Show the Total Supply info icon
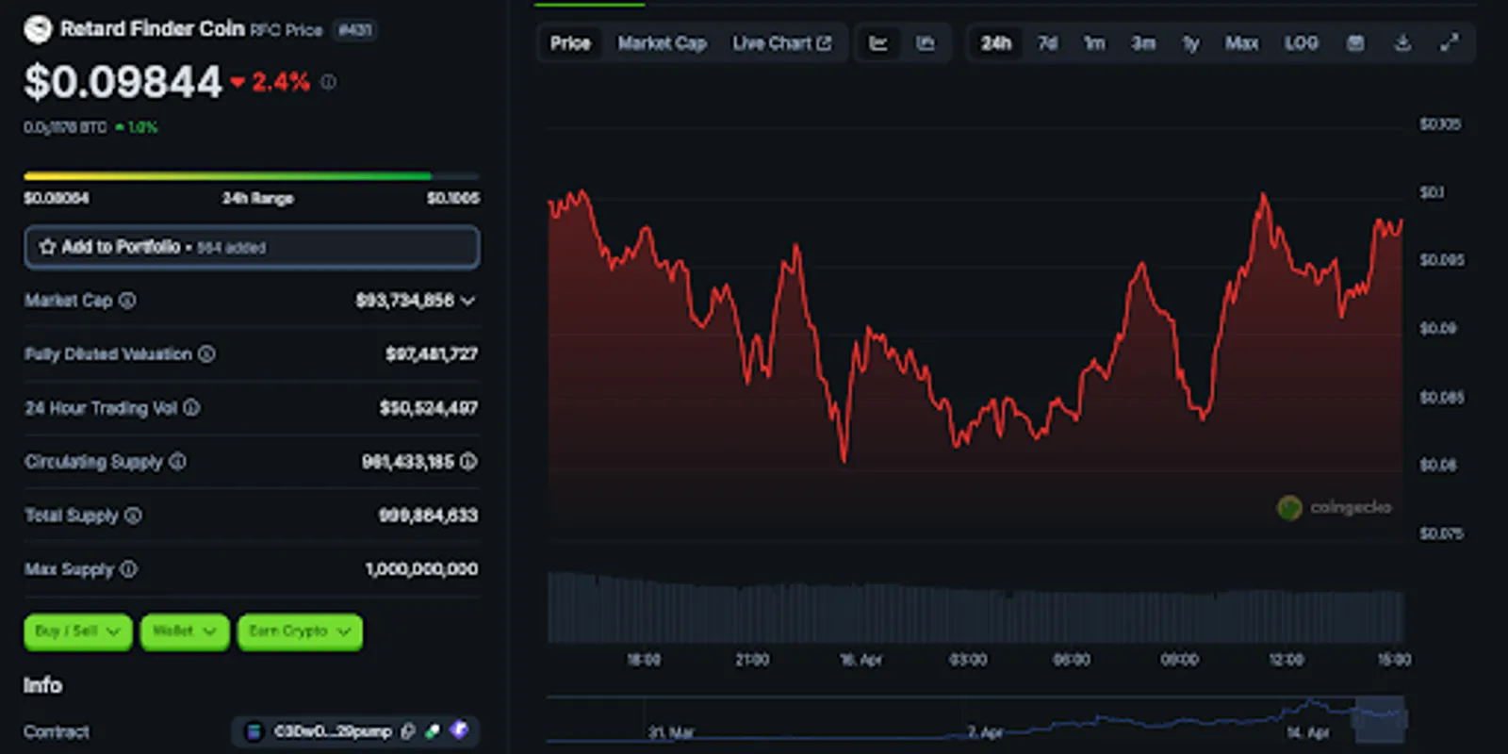 (133, 516)
